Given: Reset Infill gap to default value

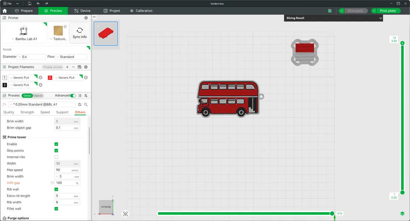Looking at the screenshot, I should (x=52, y=183).
